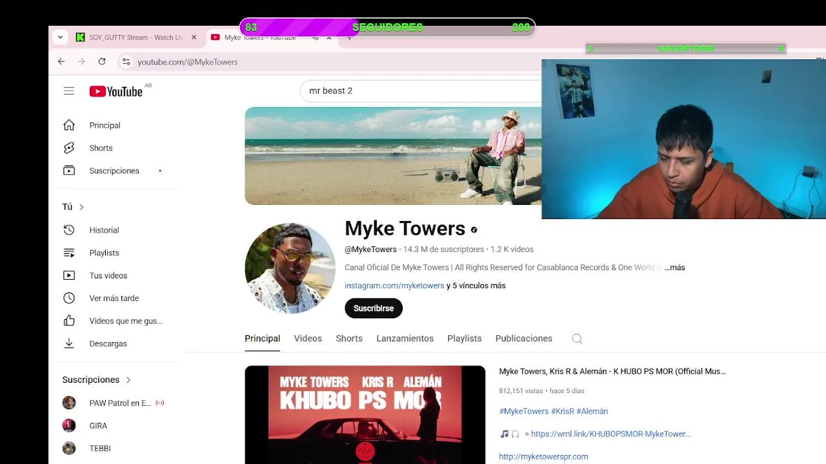Expand channel description with ...más
Screen dimensions: 826x464
[675, 267]
